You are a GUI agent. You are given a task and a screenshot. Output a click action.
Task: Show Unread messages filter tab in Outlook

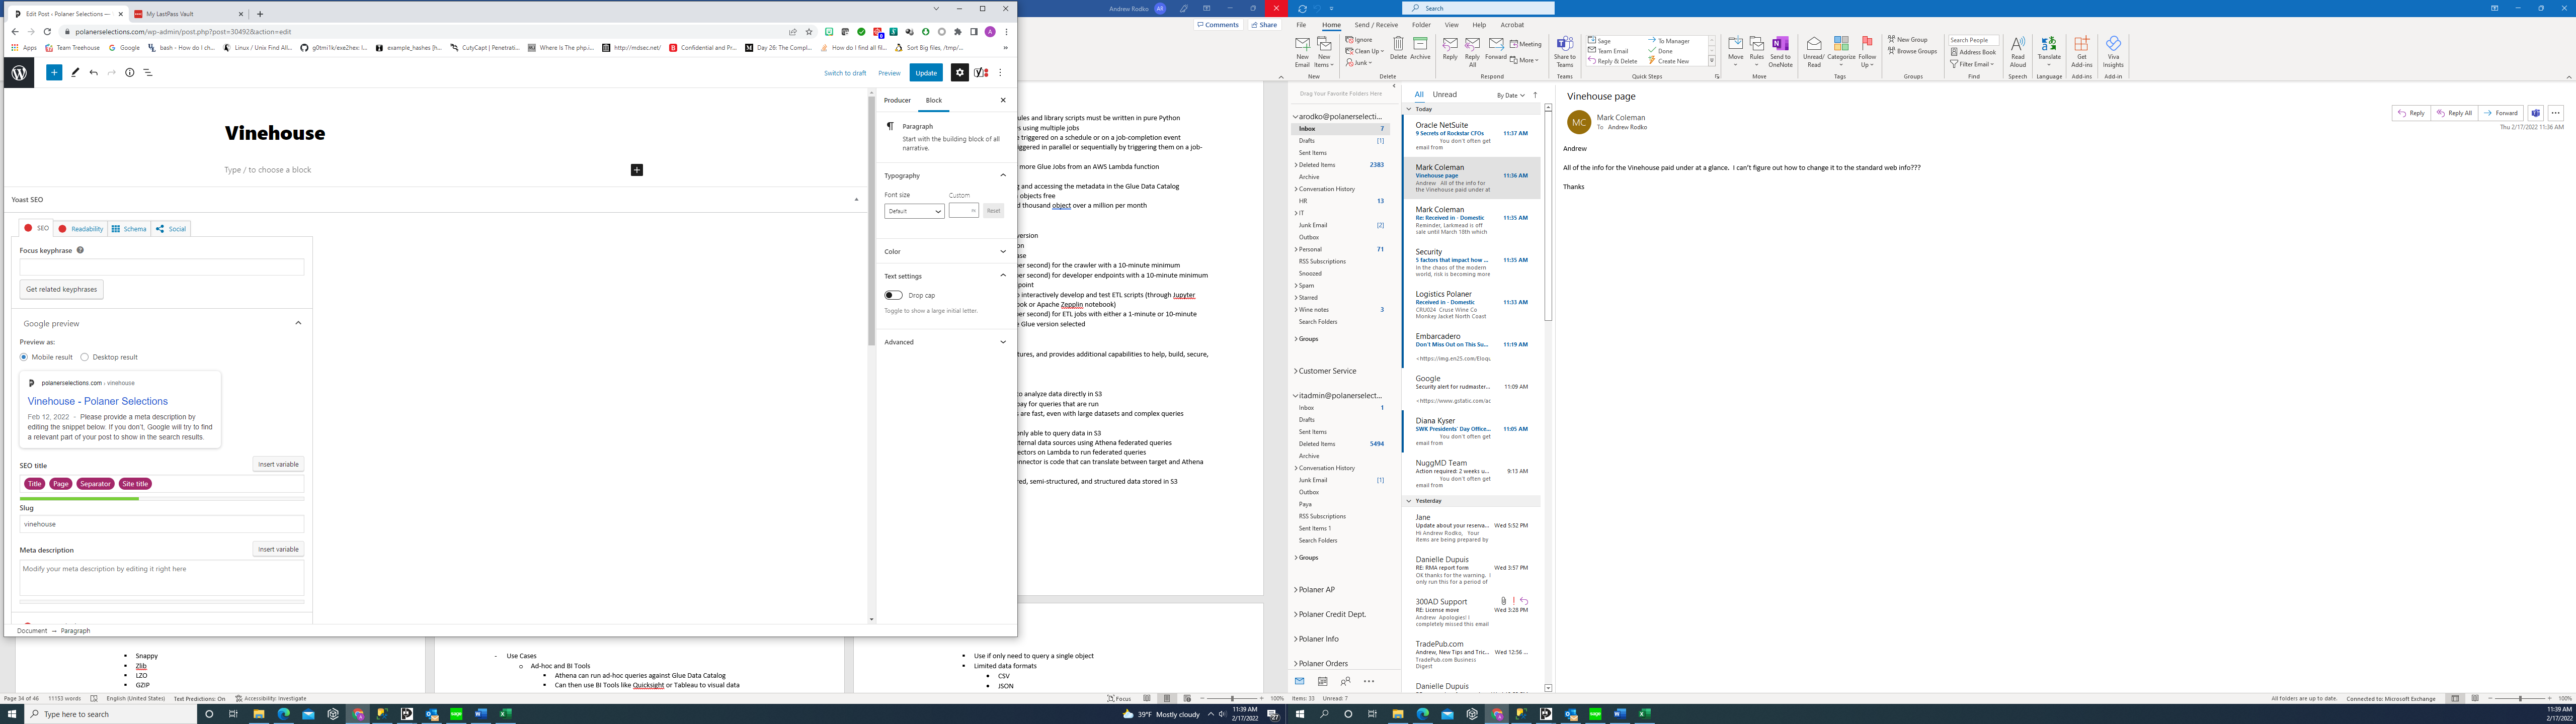pyautogui.click(x=1444, y=95)
